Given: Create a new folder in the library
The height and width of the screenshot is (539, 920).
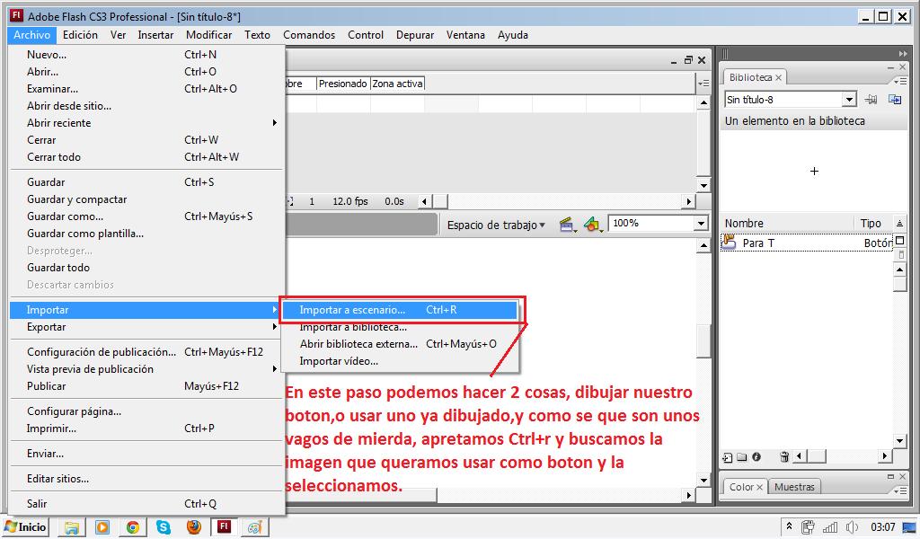Looking at the screenshot, I should (x=741, y=457).
